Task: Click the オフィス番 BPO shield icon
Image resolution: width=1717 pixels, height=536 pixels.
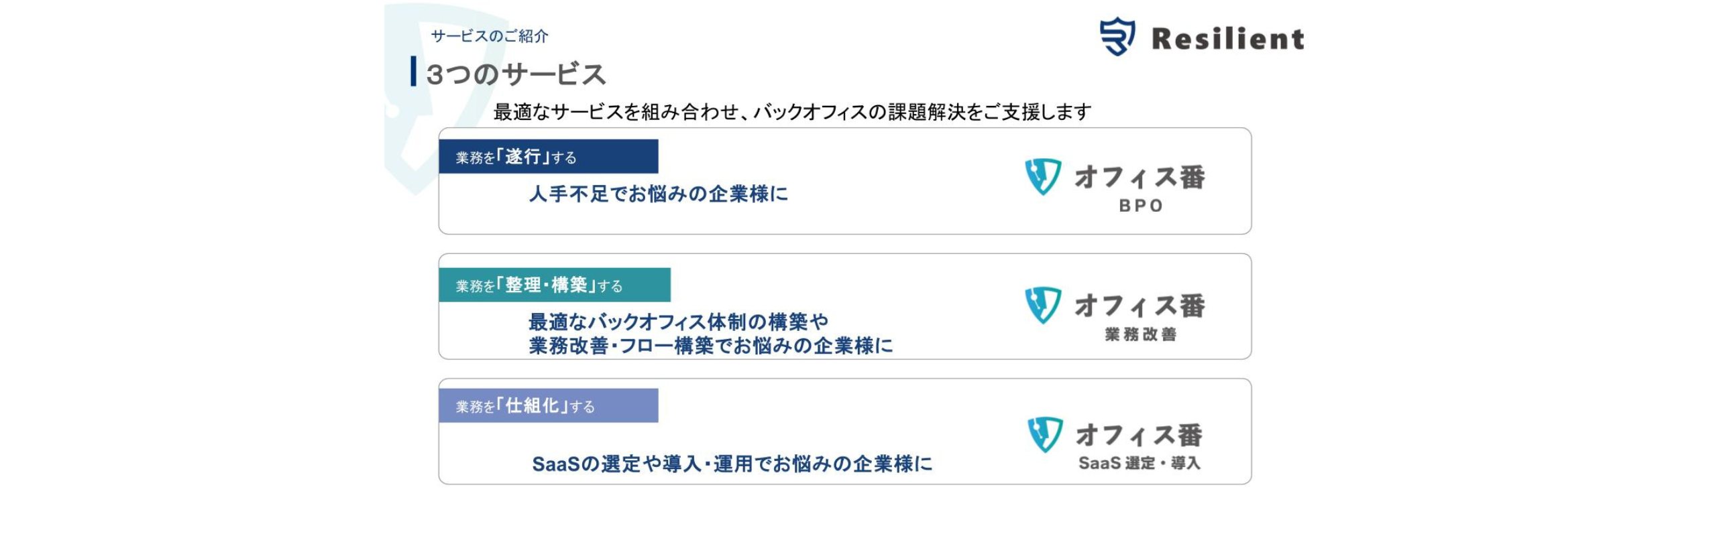Action: point(1043,177)
